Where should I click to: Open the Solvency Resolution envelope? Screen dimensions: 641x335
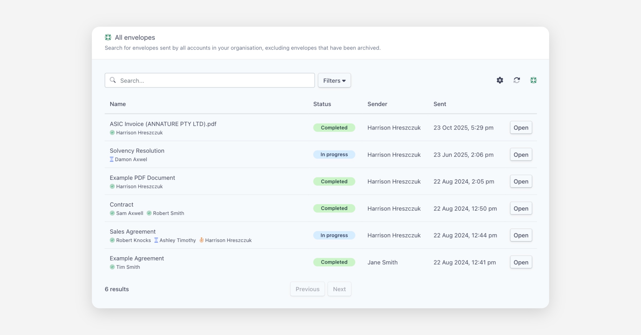521,154
